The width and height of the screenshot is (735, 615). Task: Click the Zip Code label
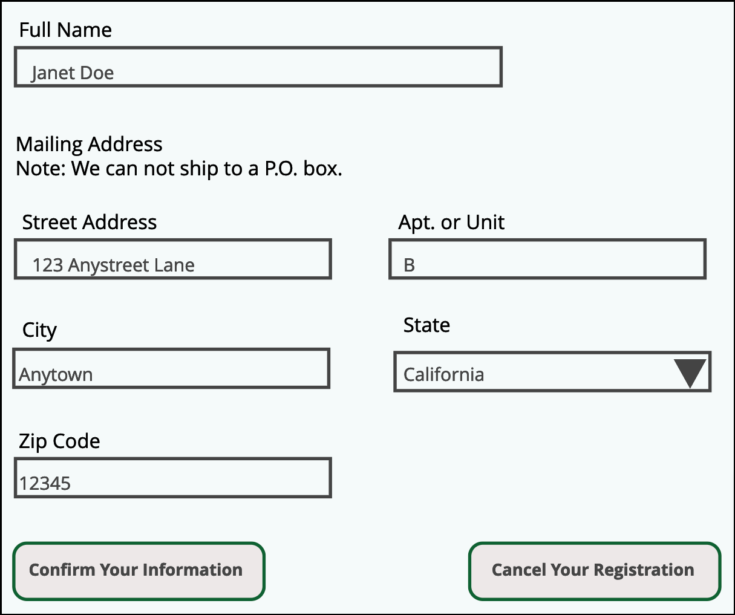pos(58,441)
